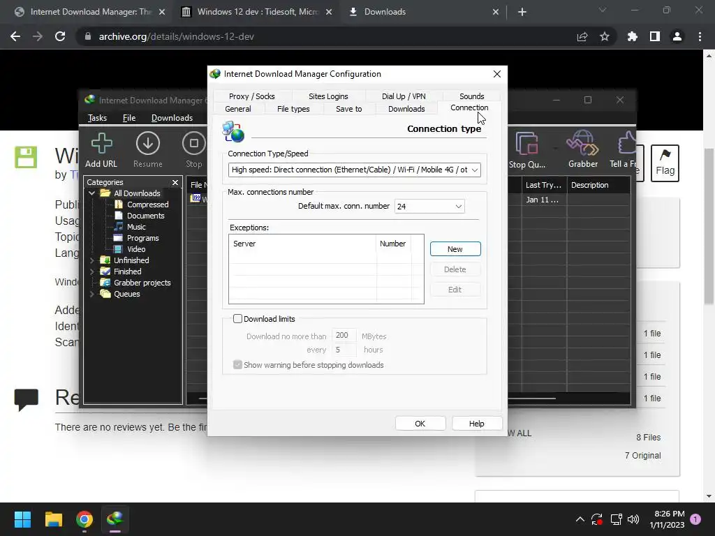This screenshot has height=536, width=715.
Task: Click Tell a Friend thumbs-up icon
Action: pyautogui.click(x=626, y=143)
